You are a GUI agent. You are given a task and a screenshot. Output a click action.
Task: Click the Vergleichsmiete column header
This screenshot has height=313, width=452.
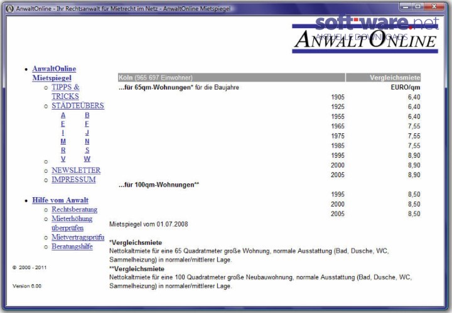pyautogui.click(x=383, y=78)
